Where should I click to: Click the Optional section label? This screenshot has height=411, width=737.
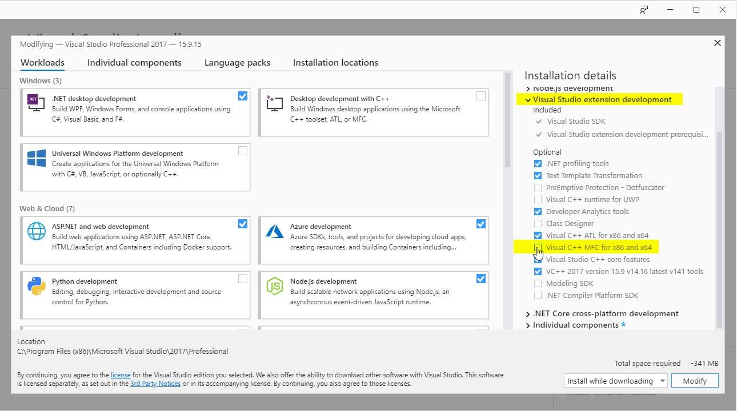click(547, 152)
